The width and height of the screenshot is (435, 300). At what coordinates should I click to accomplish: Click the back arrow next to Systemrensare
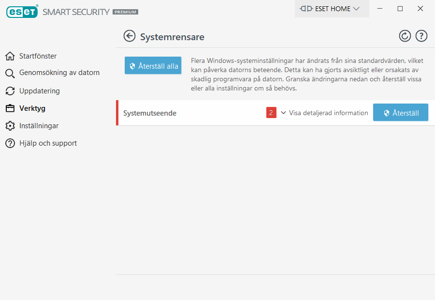click(130, 36)
